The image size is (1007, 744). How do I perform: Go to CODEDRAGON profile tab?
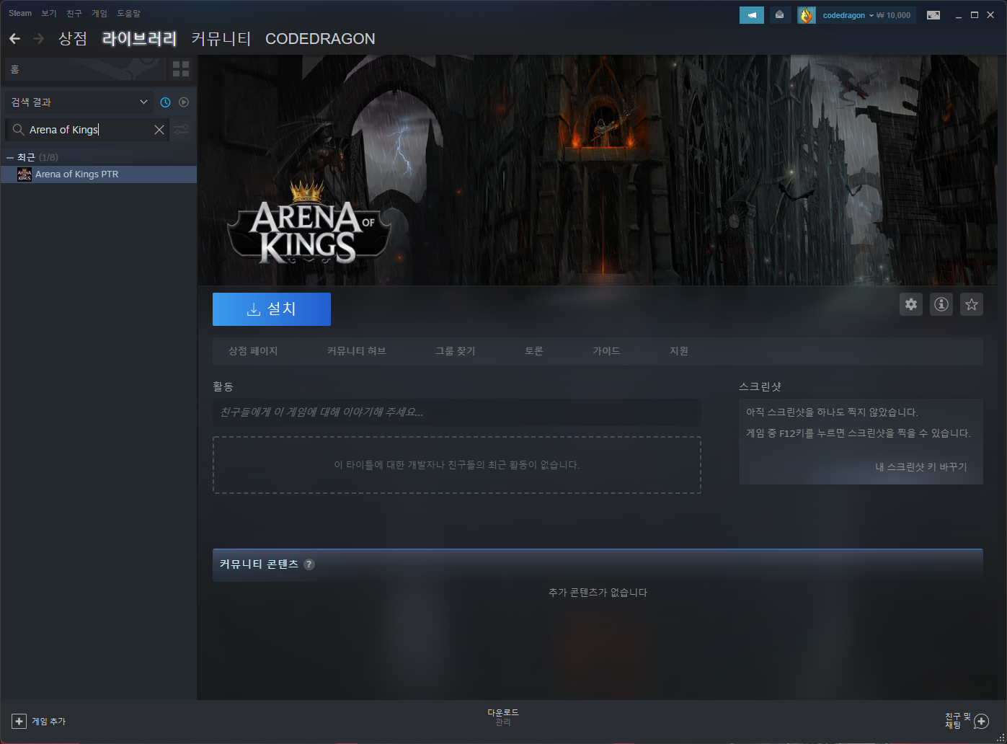(x=320, y=38)
